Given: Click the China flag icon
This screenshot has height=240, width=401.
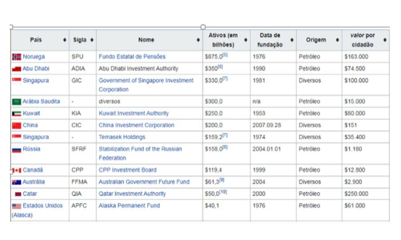Looking at the screenshot, I should click(16, 126).
